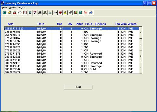This screenshot has height=112, width=157.
Task: Click the teal screen graph icon
Action: 81,13
